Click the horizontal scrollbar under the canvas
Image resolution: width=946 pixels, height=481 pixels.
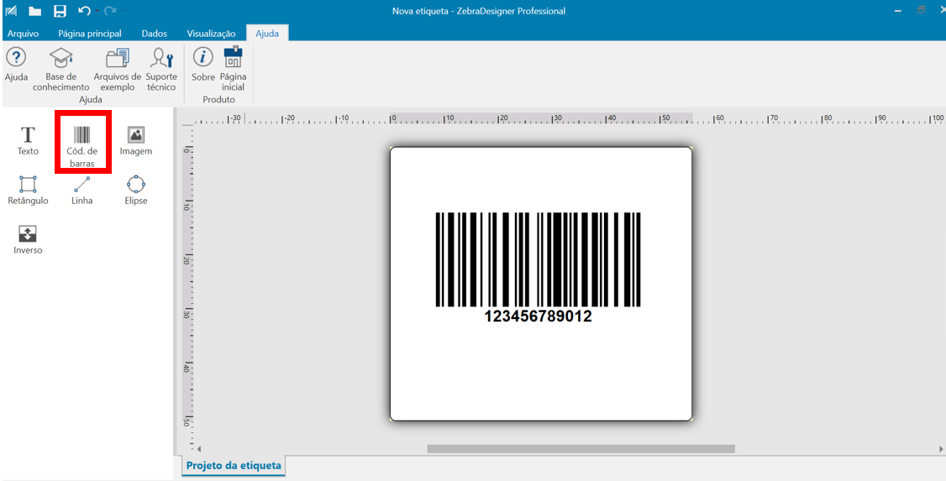(581, 449)
